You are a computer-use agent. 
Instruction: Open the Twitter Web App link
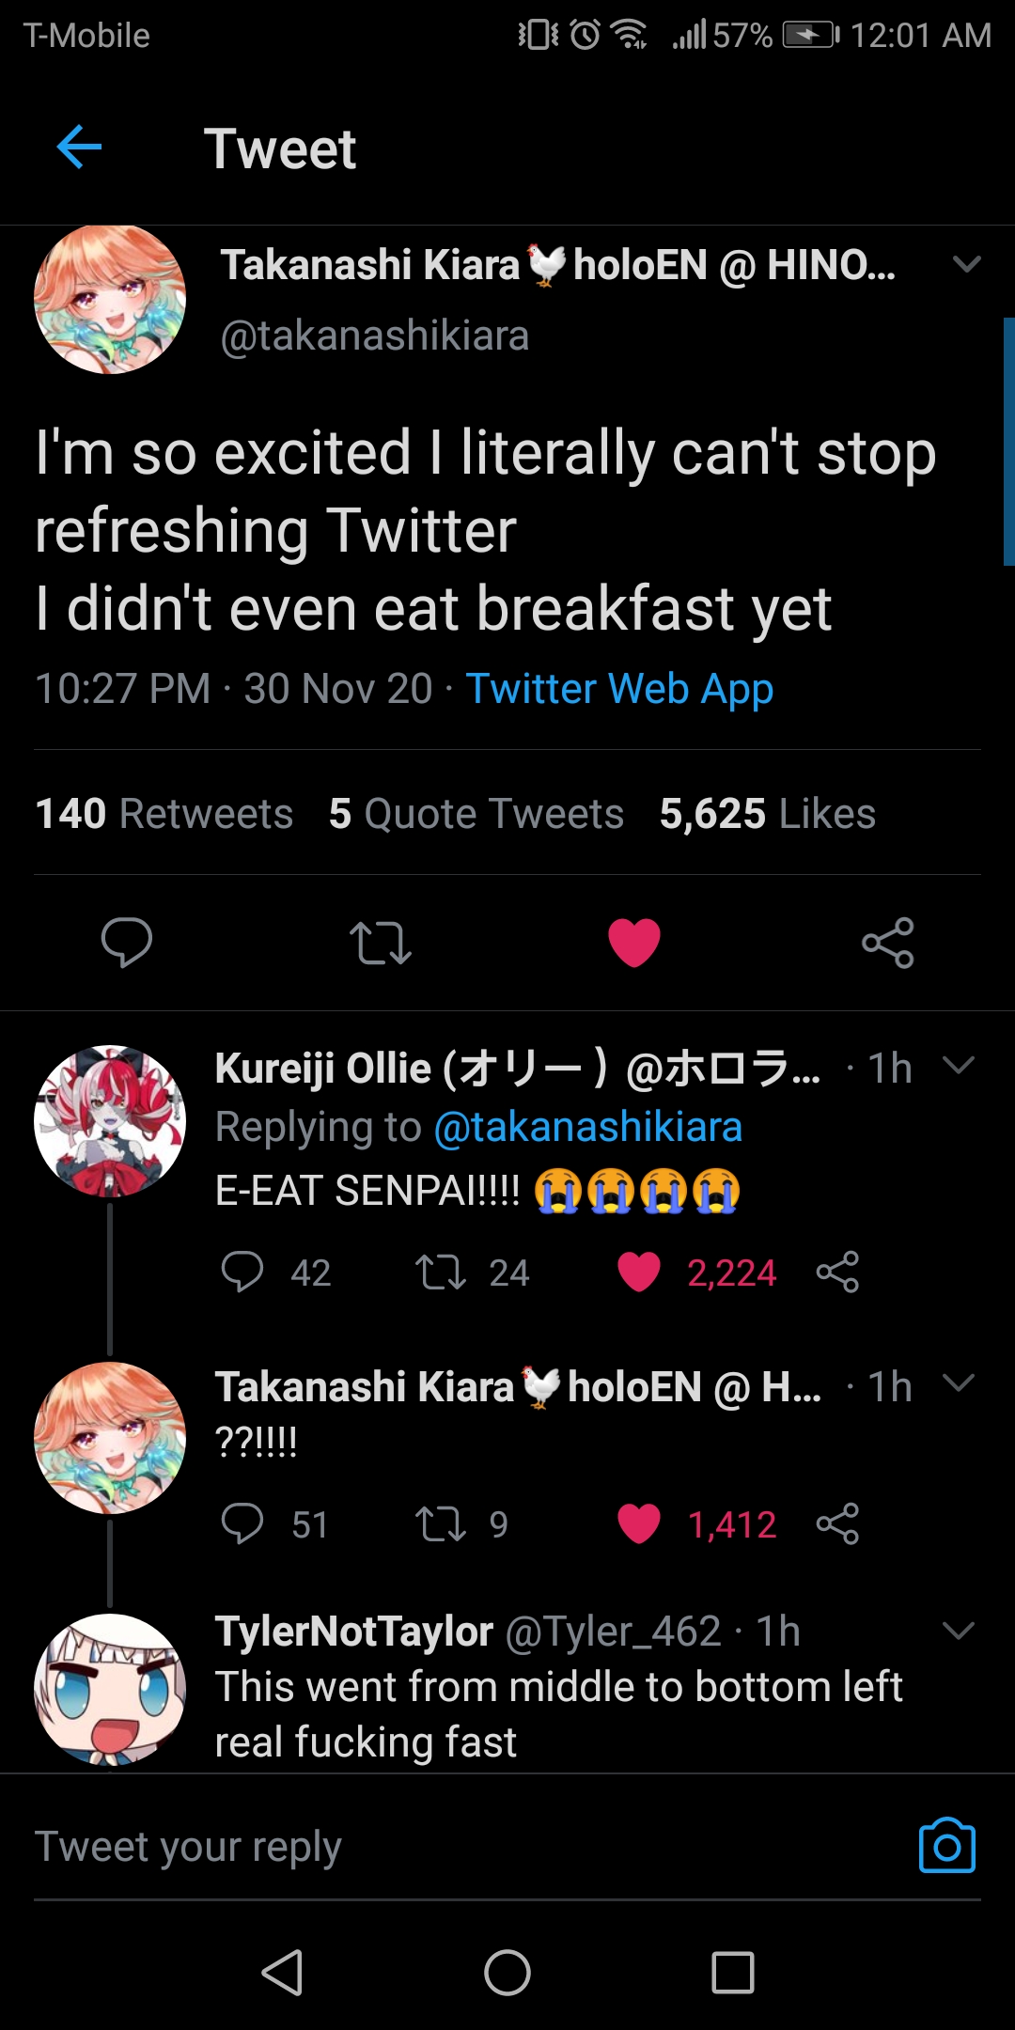tap(619, 689)
